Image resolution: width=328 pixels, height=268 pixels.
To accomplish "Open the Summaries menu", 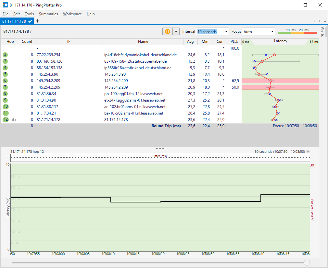I will tap(48, 14).
